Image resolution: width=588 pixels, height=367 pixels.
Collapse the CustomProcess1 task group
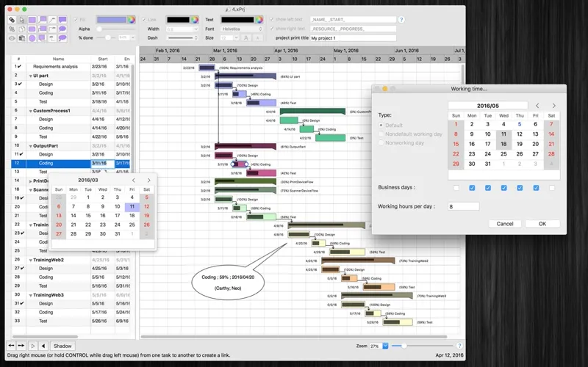click(31, 112)
